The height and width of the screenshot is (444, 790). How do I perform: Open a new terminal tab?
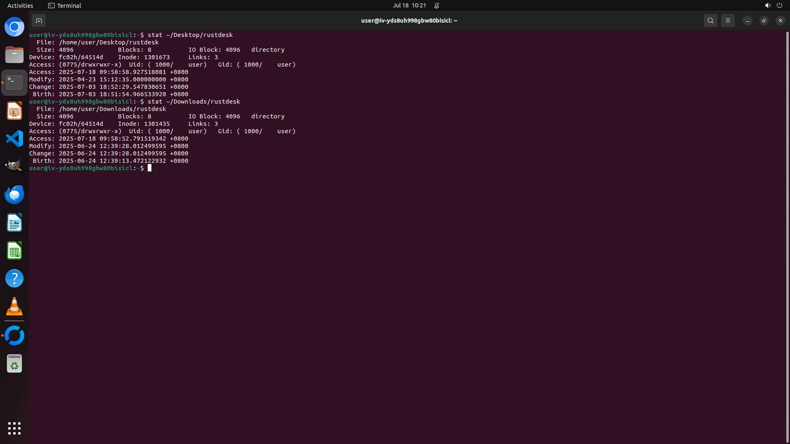39,21
